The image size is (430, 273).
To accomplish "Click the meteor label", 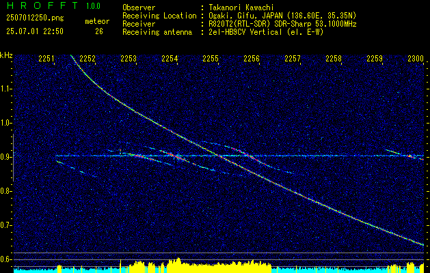I will tap(97, 21).
